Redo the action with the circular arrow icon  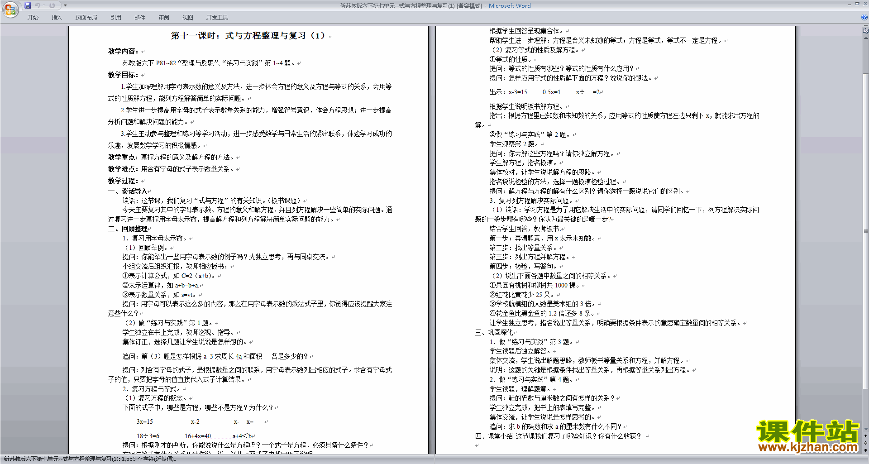(x=52, y=5)
